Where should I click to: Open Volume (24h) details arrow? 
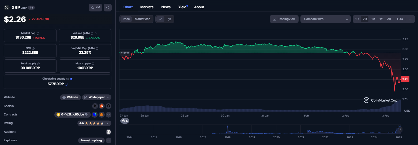coord(96,33)
